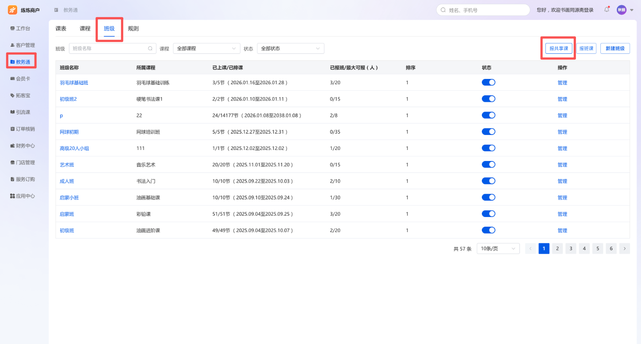This screenshot has height=344, width=641.
Task: Click 管理 link for 艺术班 row
Action: coord(562,165)
